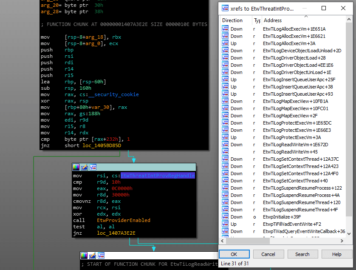Screen dimensions: 356x270
Task: Click the row icon for EtwTiLogInsertQueueUserApc+25F
Action: tap(225, 80)
